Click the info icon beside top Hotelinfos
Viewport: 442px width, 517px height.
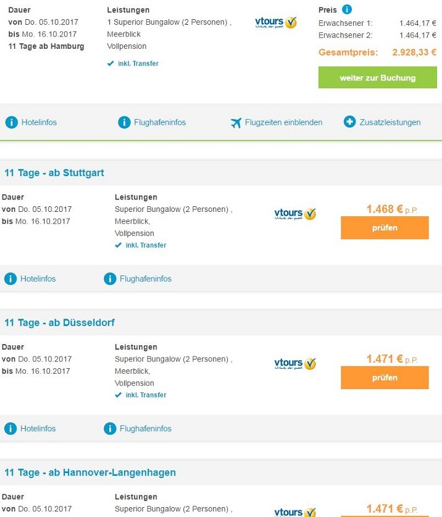pyautogui.click(x=11, y=122)
